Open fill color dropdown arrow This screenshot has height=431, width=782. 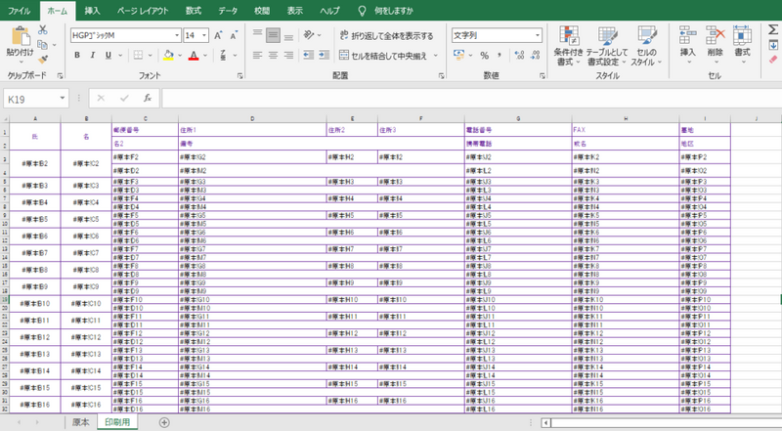point(180,56)
